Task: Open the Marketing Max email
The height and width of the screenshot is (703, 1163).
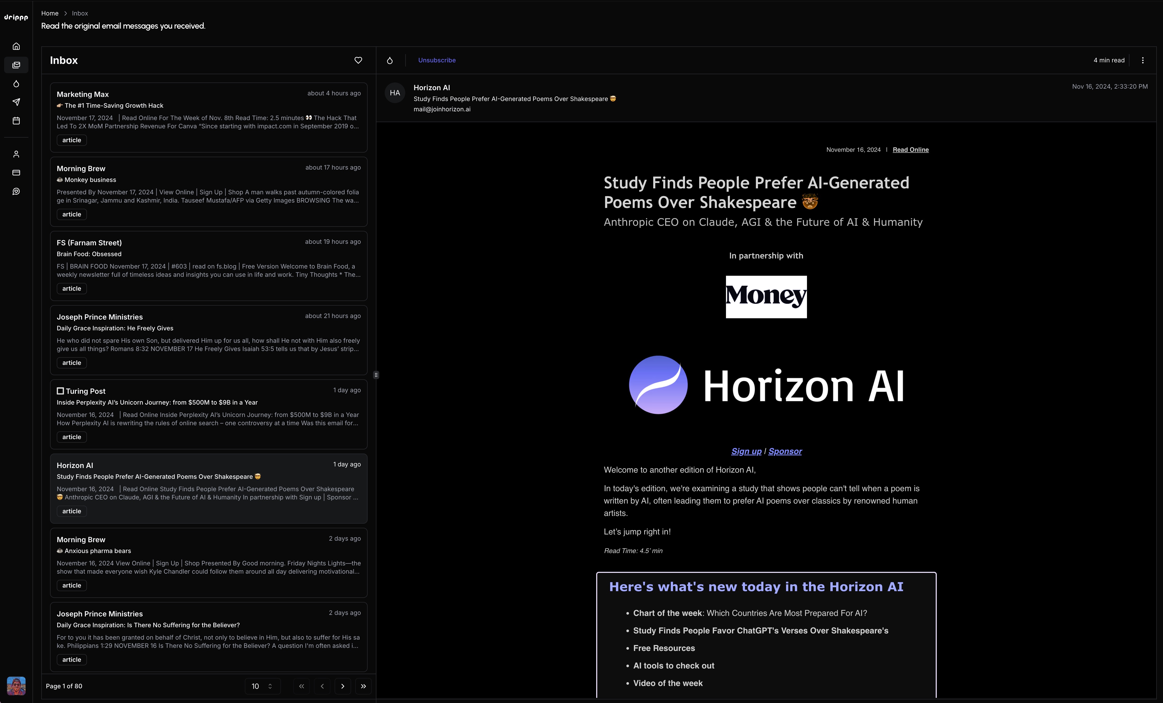Action: pyautogui.click(x=209, y=118)
